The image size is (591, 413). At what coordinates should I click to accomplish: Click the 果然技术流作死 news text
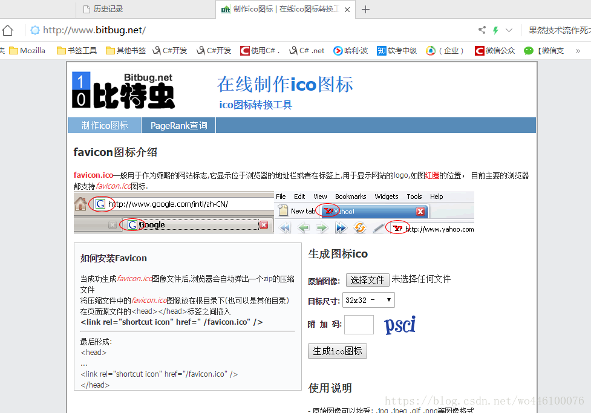(x=560, y=30)
